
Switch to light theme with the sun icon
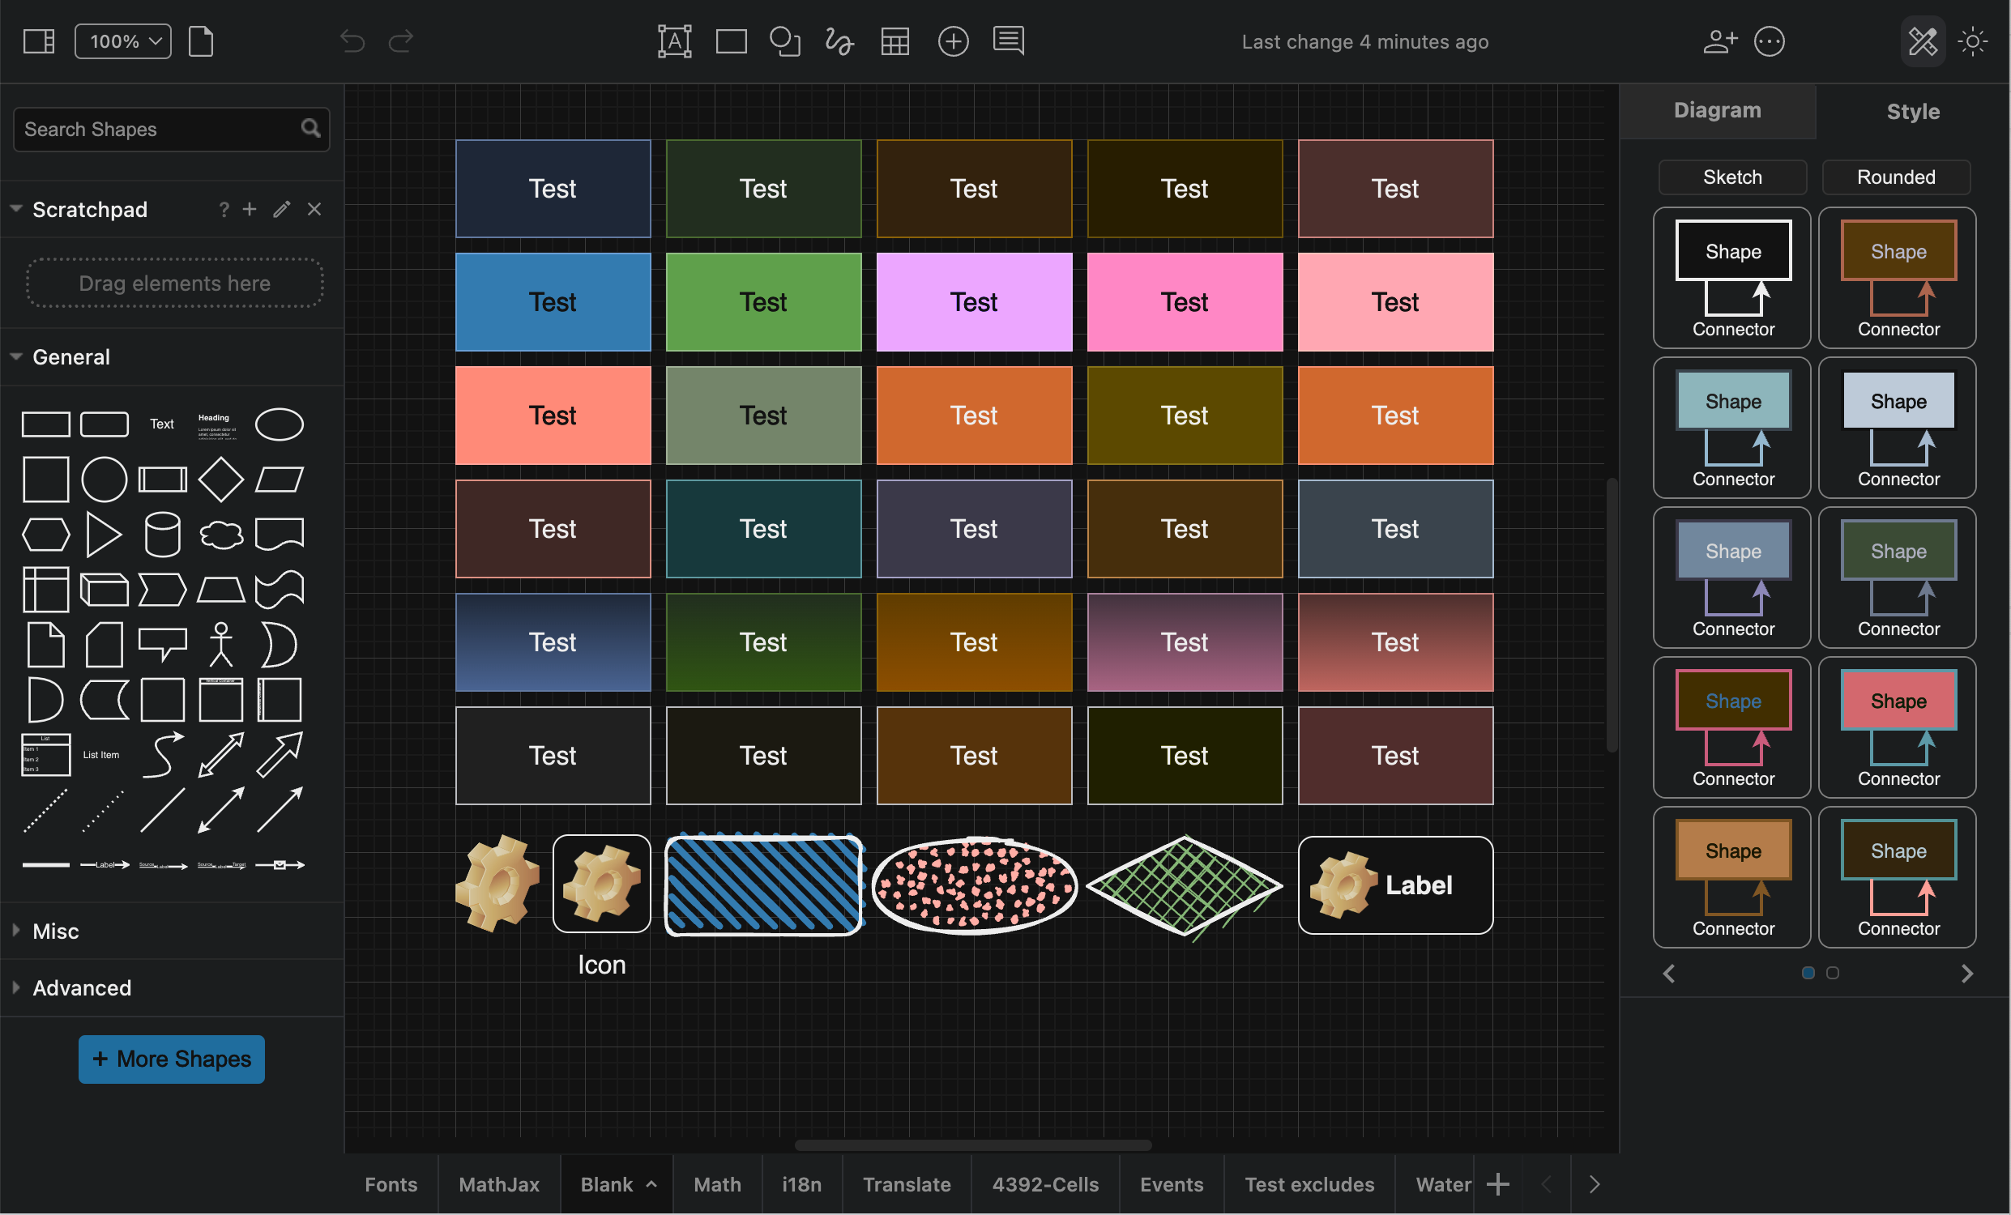click(1974, 40)
